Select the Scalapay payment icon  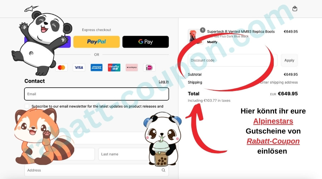point(132,67)
